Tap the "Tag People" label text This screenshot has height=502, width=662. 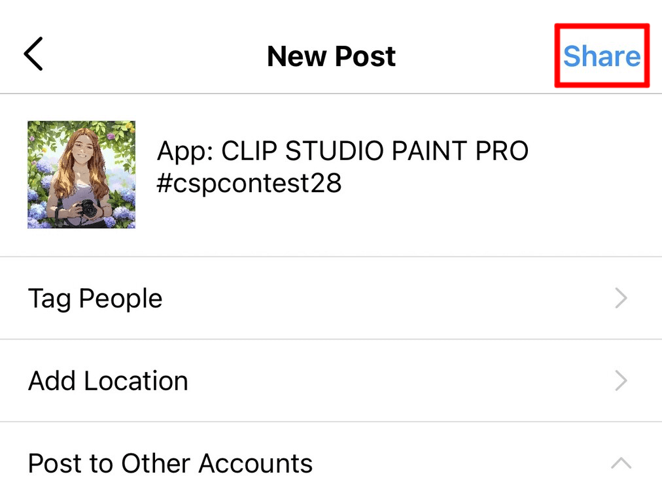(x=96, y=299)
